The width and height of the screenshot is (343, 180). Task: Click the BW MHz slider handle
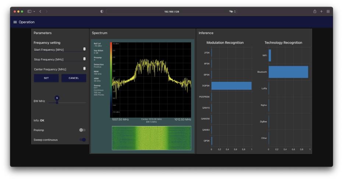[x=57, y=102]
